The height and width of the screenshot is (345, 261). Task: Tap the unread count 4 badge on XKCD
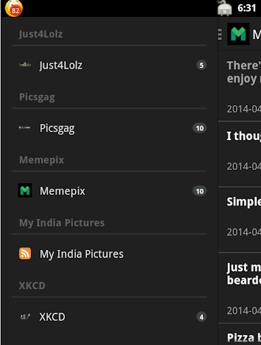[202, 317]
